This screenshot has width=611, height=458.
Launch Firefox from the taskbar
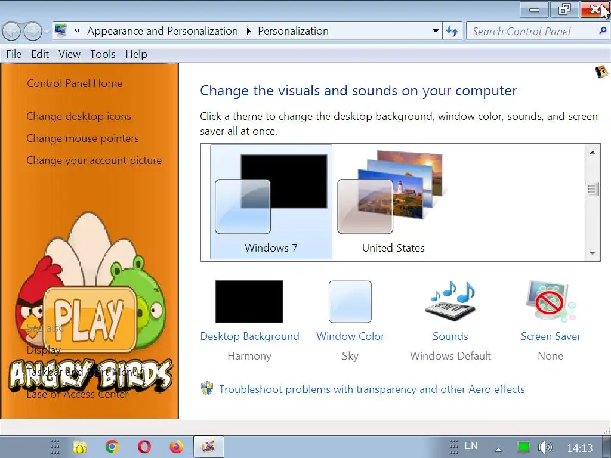177,447
